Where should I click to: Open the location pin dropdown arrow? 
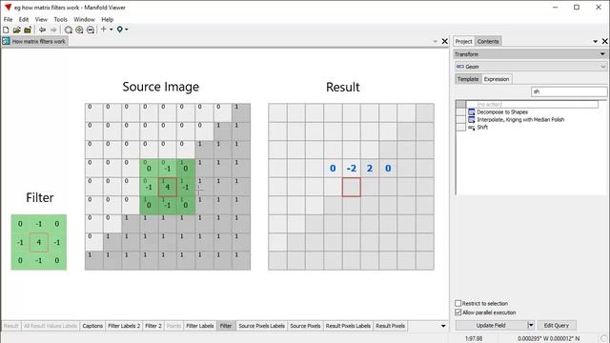(127, 30)
